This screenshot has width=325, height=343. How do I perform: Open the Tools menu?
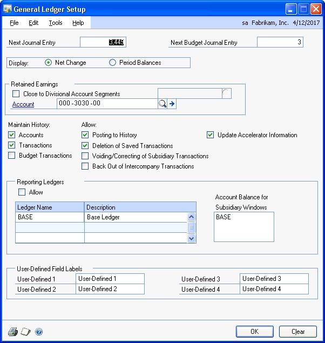[x=56, y=23]
